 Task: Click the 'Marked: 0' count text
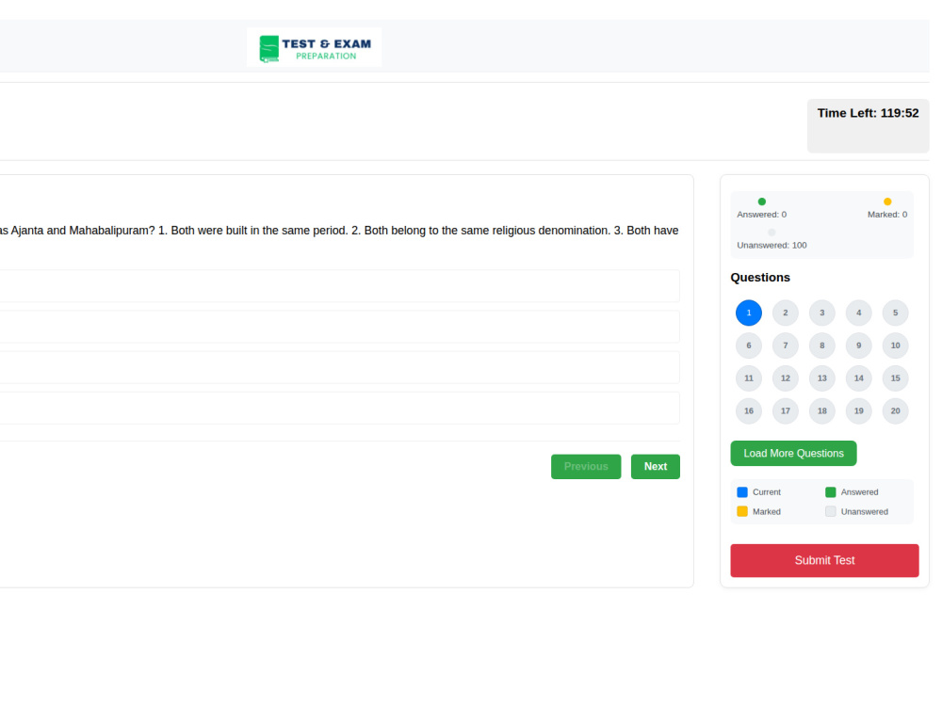887,215
